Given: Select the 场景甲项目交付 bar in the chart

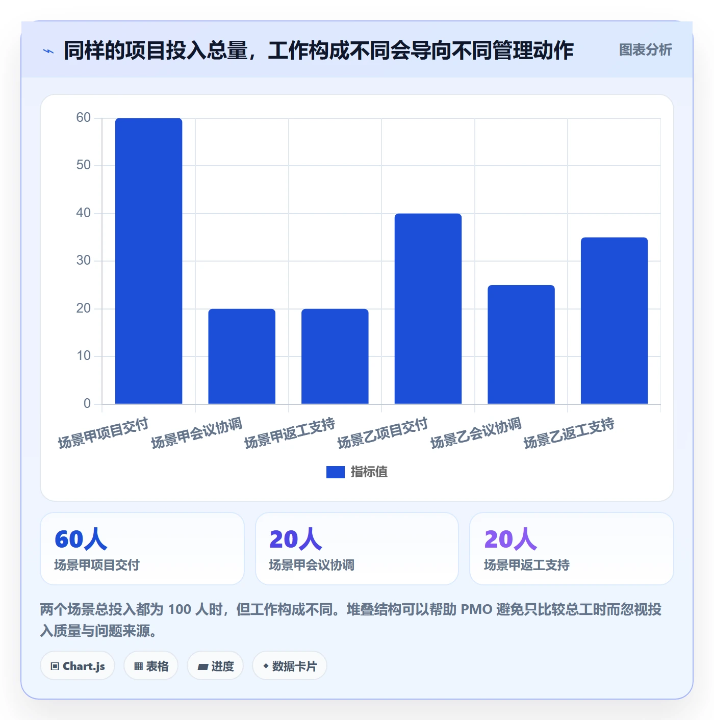Looking at the screenshot, I should tap(148, 261).
